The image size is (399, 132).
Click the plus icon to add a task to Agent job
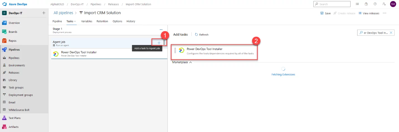[x=159, y=43]
